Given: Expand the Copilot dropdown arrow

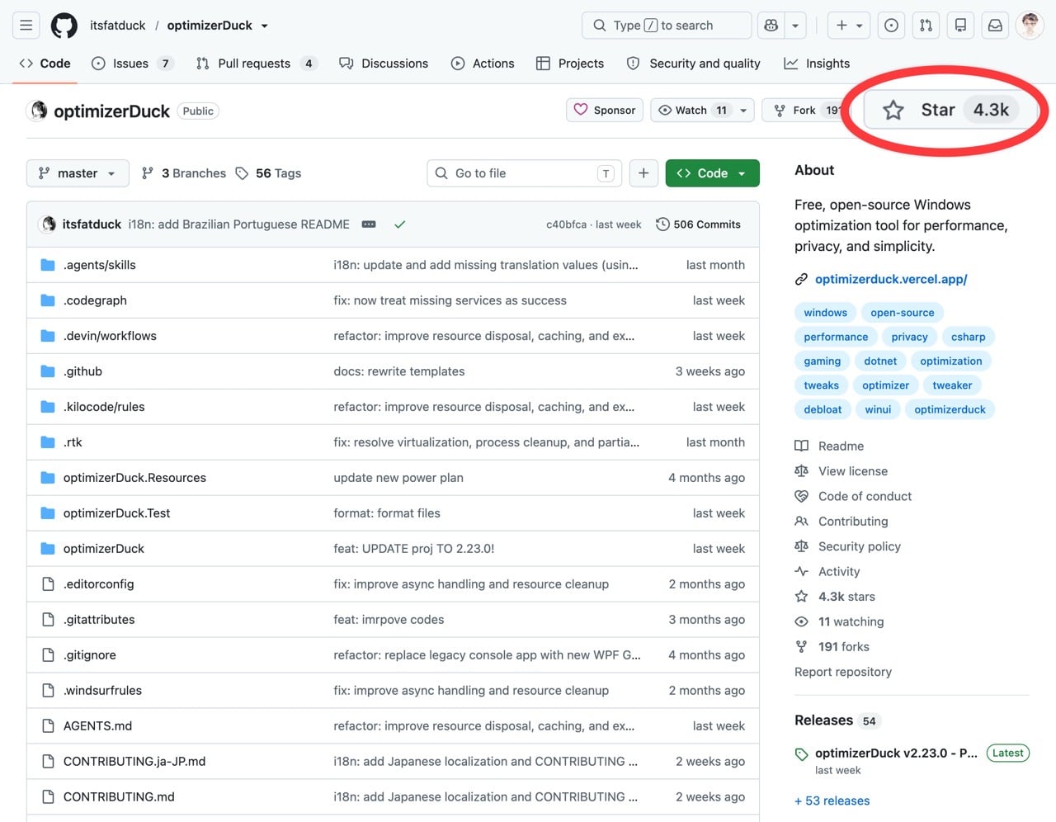Looking at the screenshot, I should [795, 26].
